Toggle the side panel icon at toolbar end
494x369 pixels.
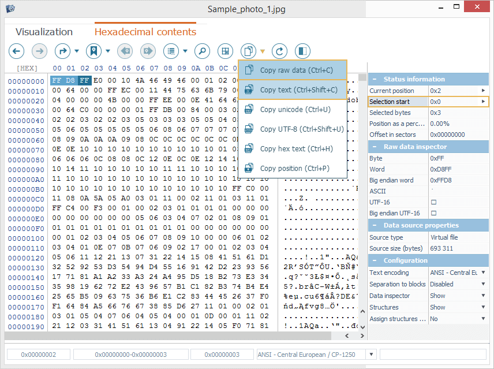(x=302, y=51)
